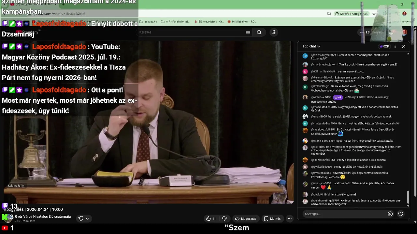Click the YouTube search magnifier button

259,32
